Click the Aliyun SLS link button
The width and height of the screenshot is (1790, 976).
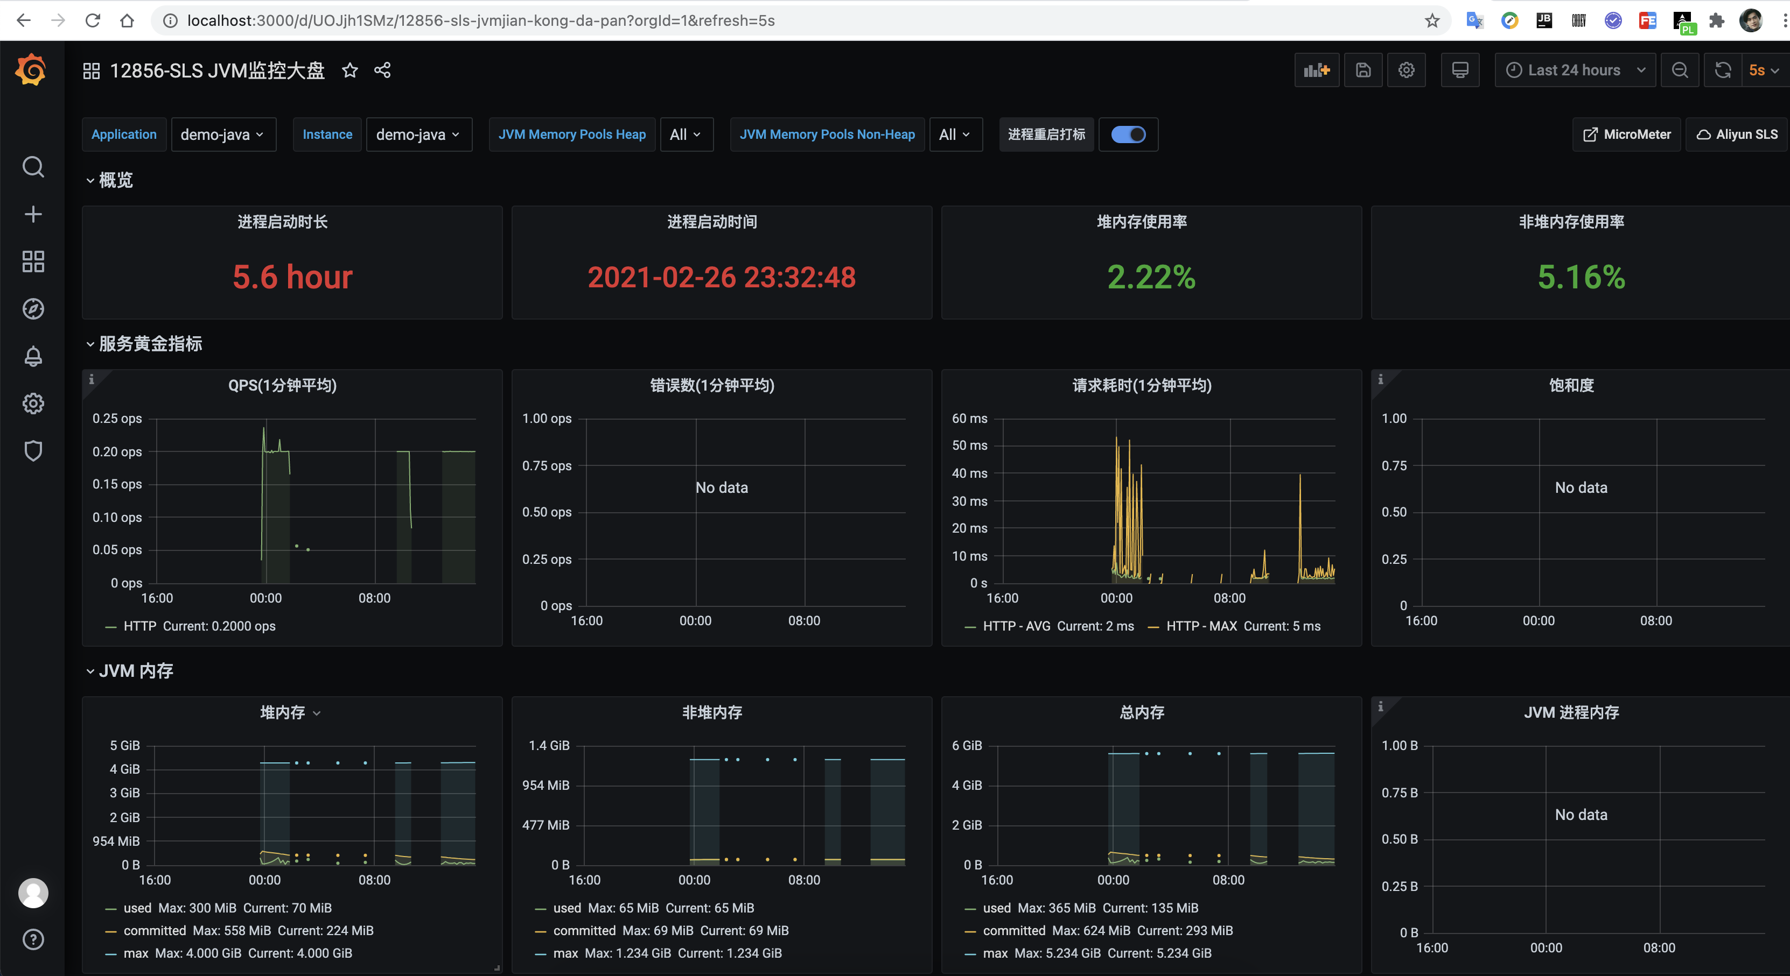(x=1737, y=135)
